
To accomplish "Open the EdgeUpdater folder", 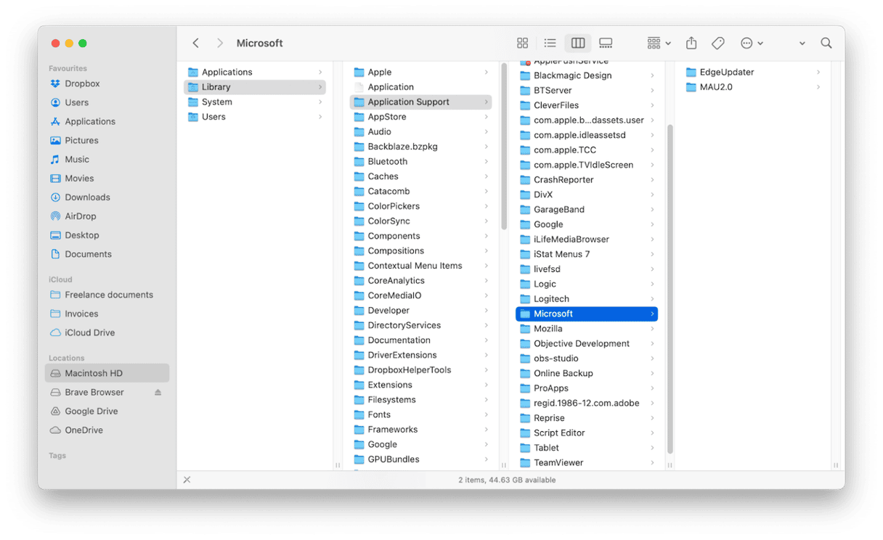I will tap(753, 72).
